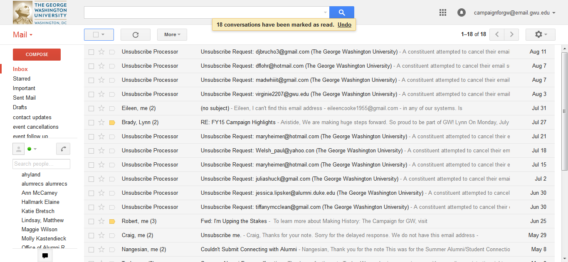Check the madwhiiit@gmail.com email checkbox
Screen dimensions: 568x262
pos(91,80)
